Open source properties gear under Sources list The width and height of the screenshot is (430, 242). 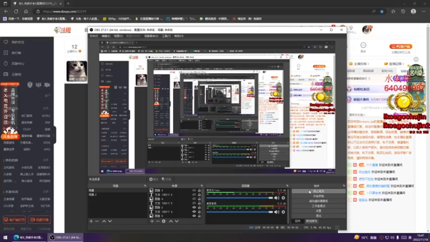[x=164, y=221]
